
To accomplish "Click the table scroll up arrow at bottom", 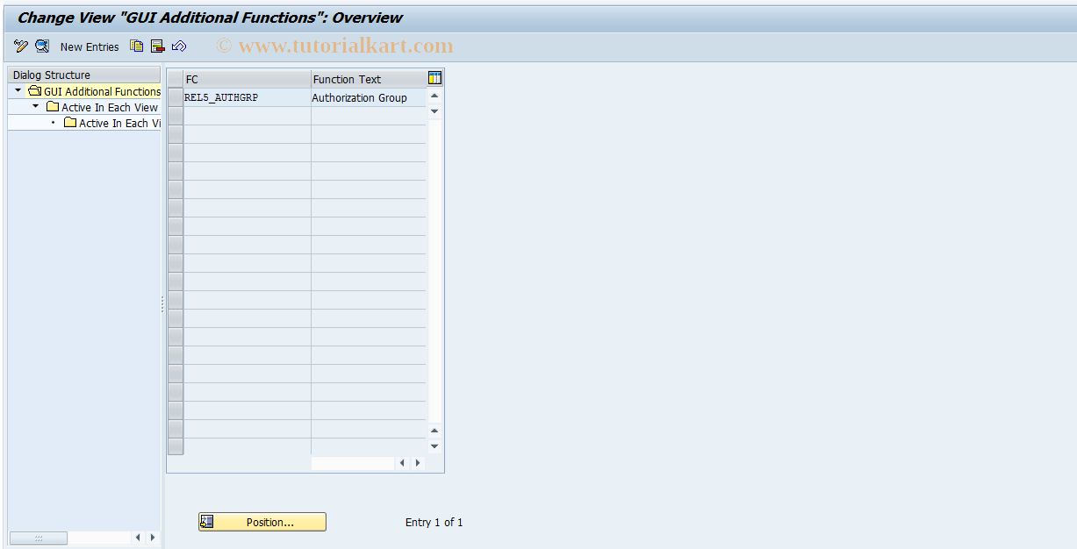I will point(434,431).
